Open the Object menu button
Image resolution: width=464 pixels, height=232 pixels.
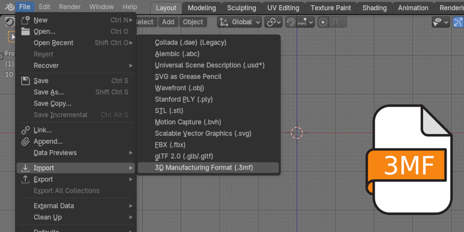[193, 22]
